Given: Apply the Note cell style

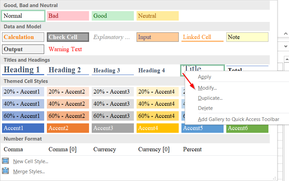Looking at the screenshot, I should 247,37.
